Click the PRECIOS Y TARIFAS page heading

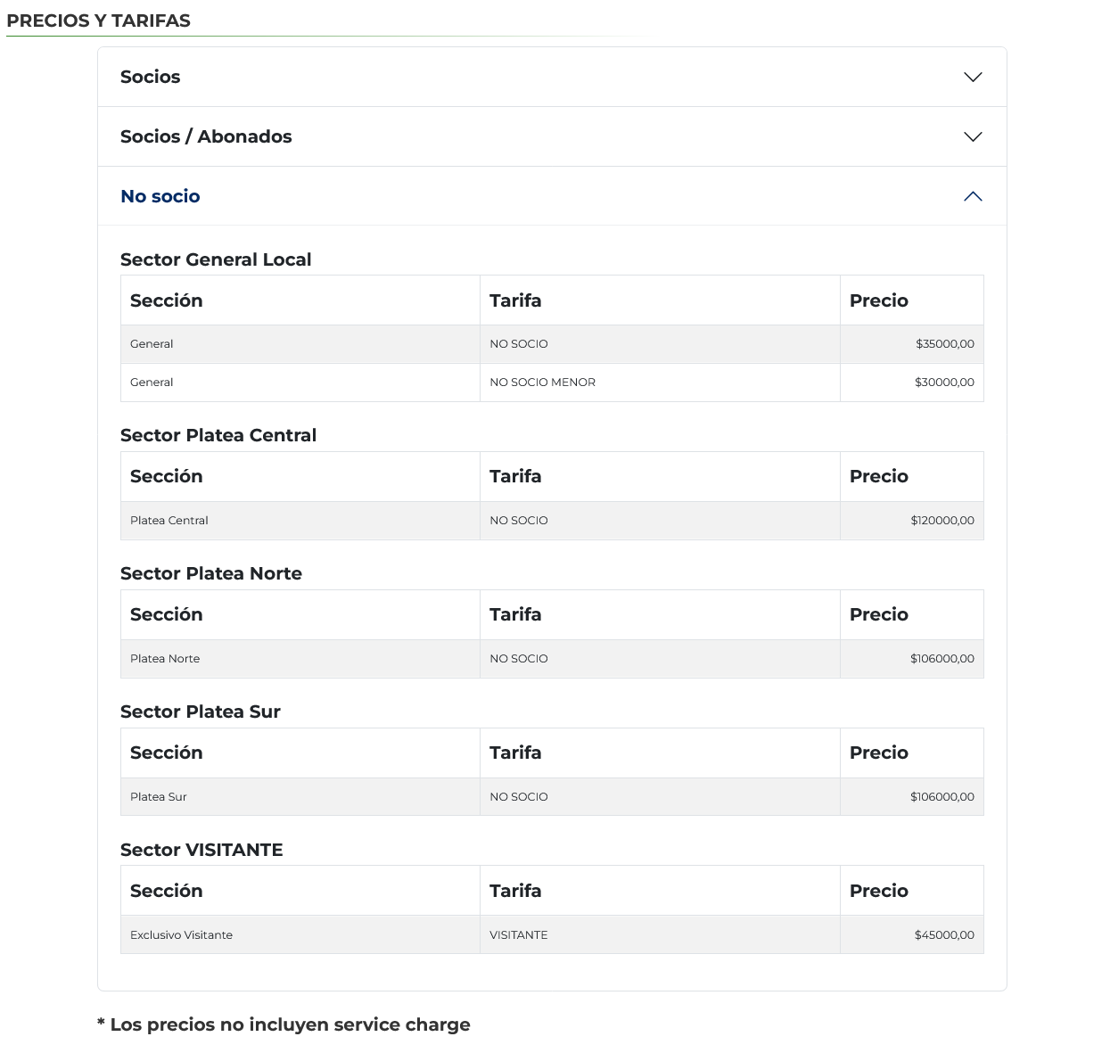[98, 21]
